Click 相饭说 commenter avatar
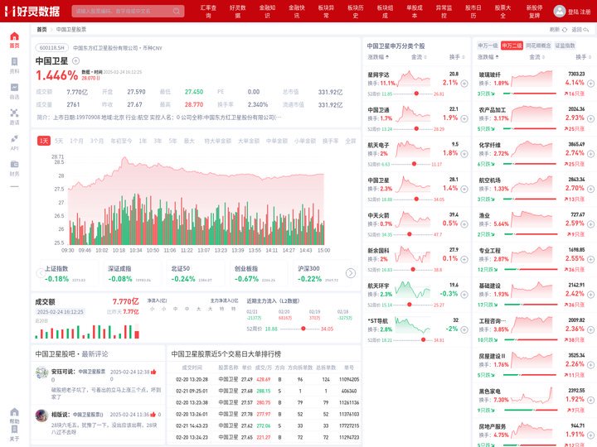This screenshot has width=597, height=447. pyautogui.click(x=42, y=416)
